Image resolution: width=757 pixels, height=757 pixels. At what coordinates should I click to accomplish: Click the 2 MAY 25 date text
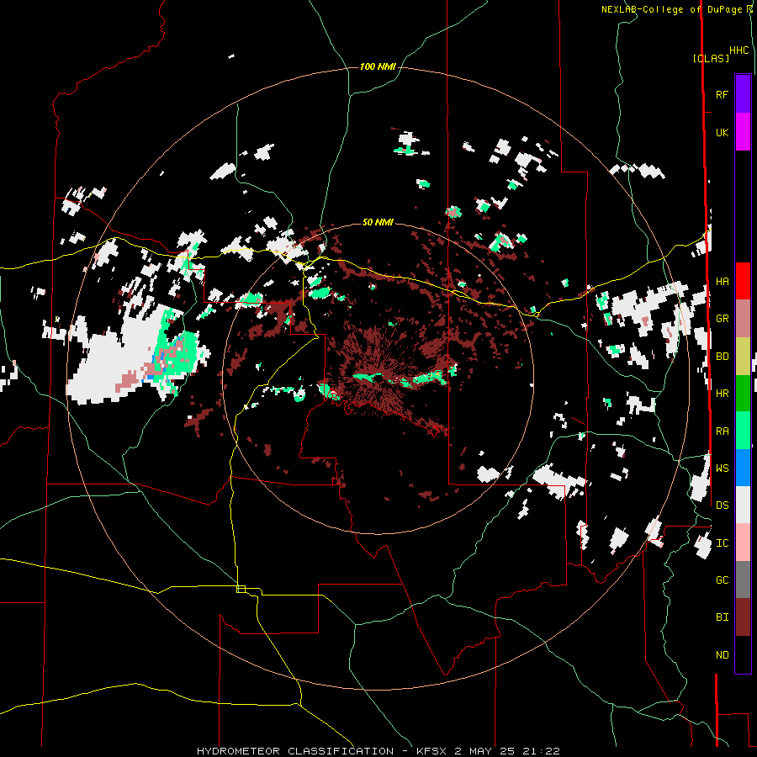pos(486,751)
